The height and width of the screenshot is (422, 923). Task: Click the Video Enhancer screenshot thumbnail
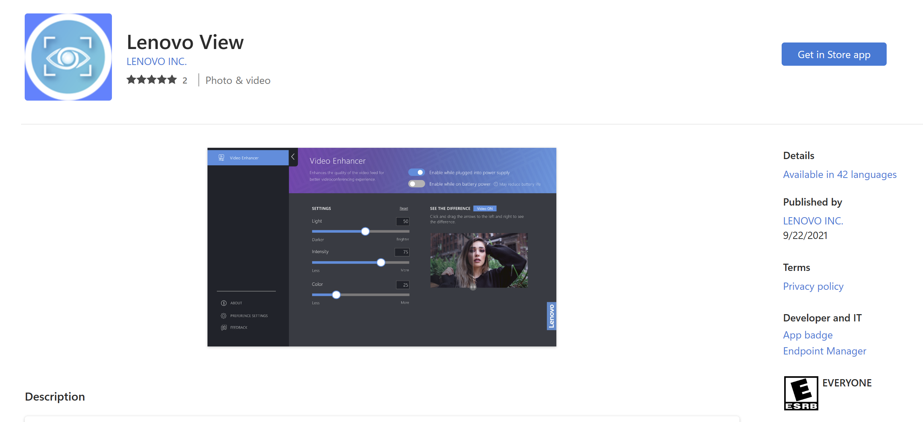(x=382, y=247)
